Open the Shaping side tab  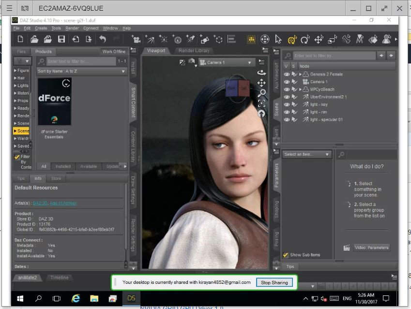(x=276, y=210)
